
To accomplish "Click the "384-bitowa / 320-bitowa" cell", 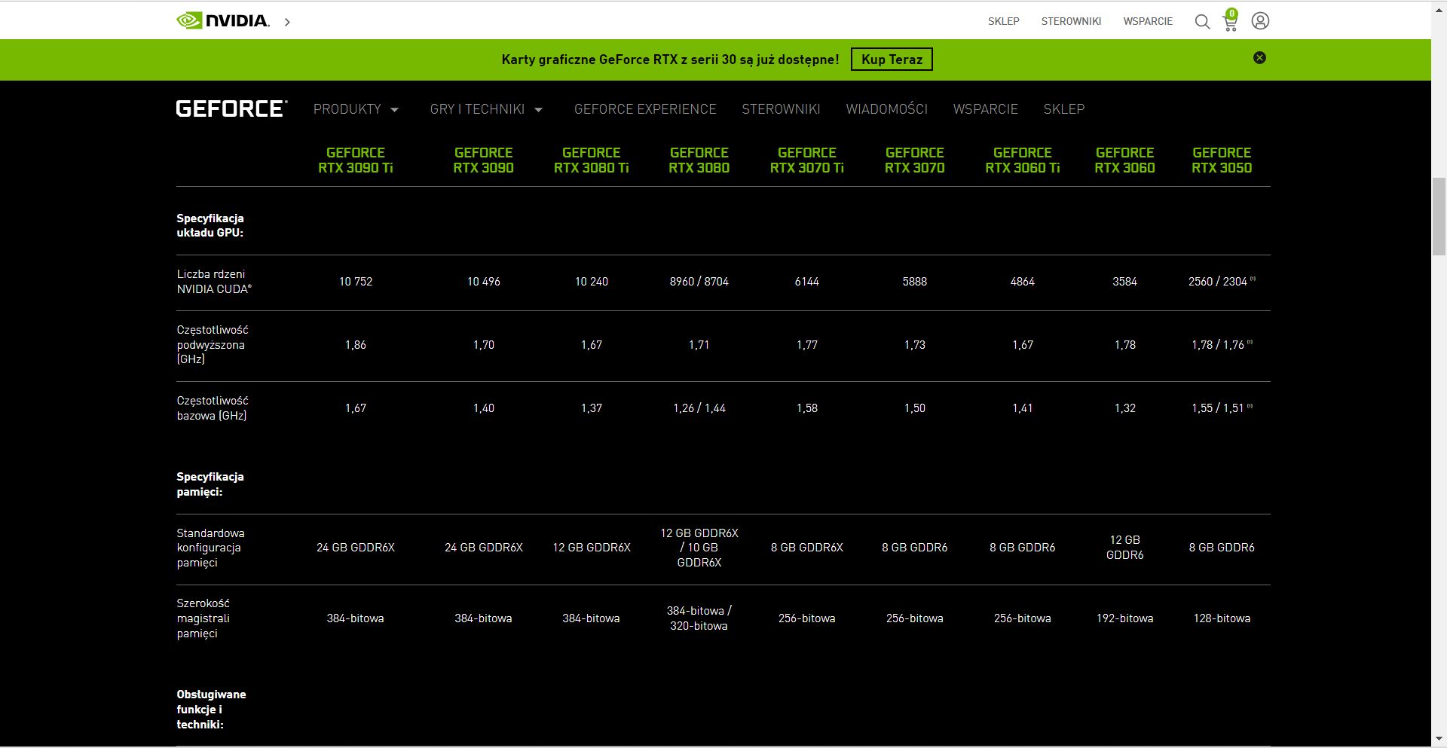I will (699, 618).
